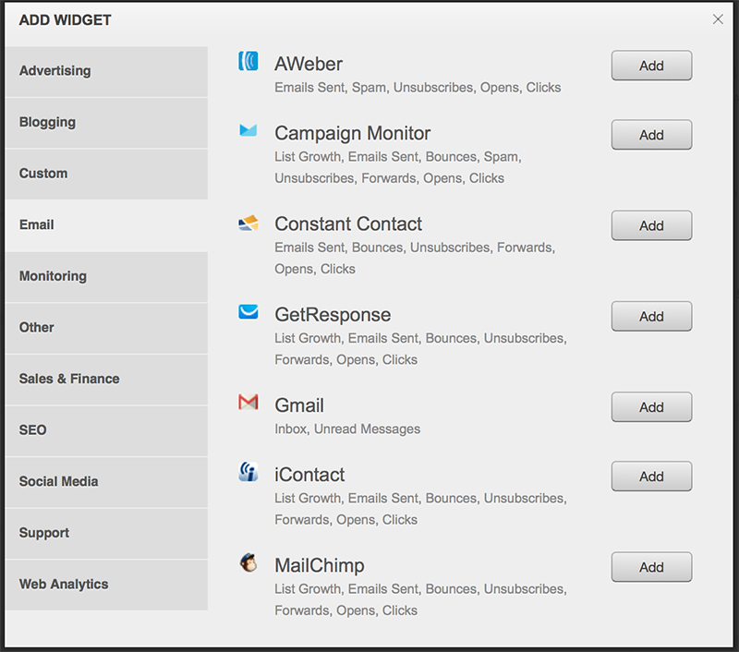The image size is (739, 652).
Task: Close the Add Widget dialog
Action: point(718,19)
